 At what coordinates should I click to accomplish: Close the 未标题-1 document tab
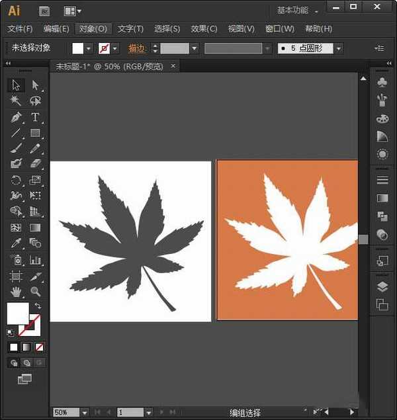point(173,66)
